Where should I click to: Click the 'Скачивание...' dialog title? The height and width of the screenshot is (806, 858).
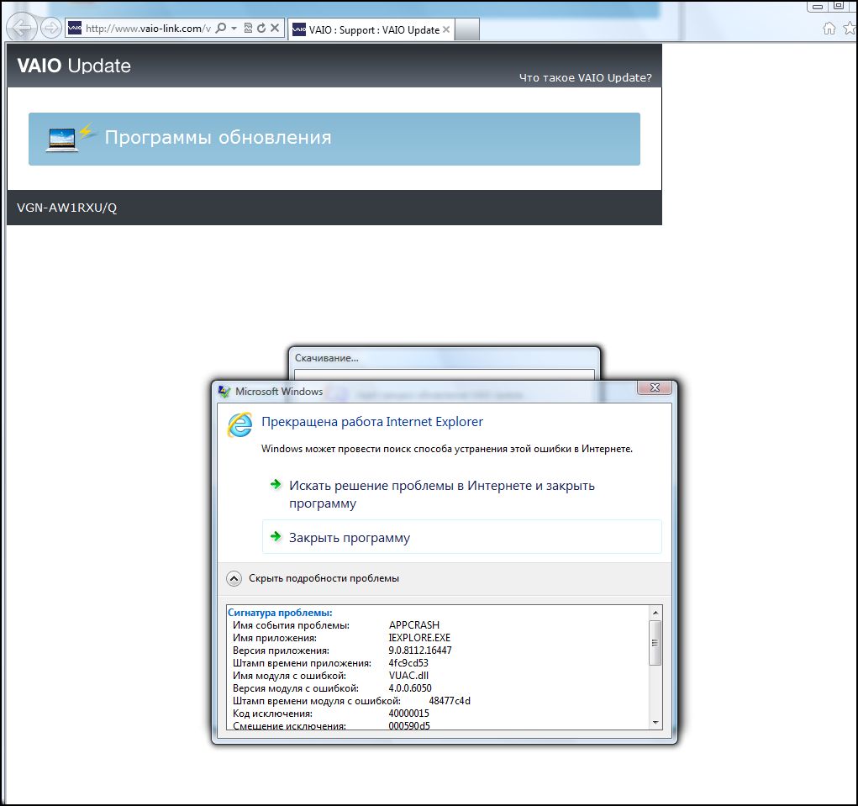coord(327,358)
